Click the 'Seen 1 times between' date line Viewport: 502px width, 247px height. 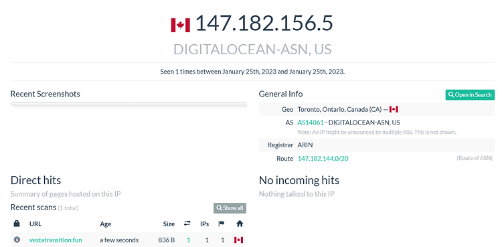tap(252, 72)
